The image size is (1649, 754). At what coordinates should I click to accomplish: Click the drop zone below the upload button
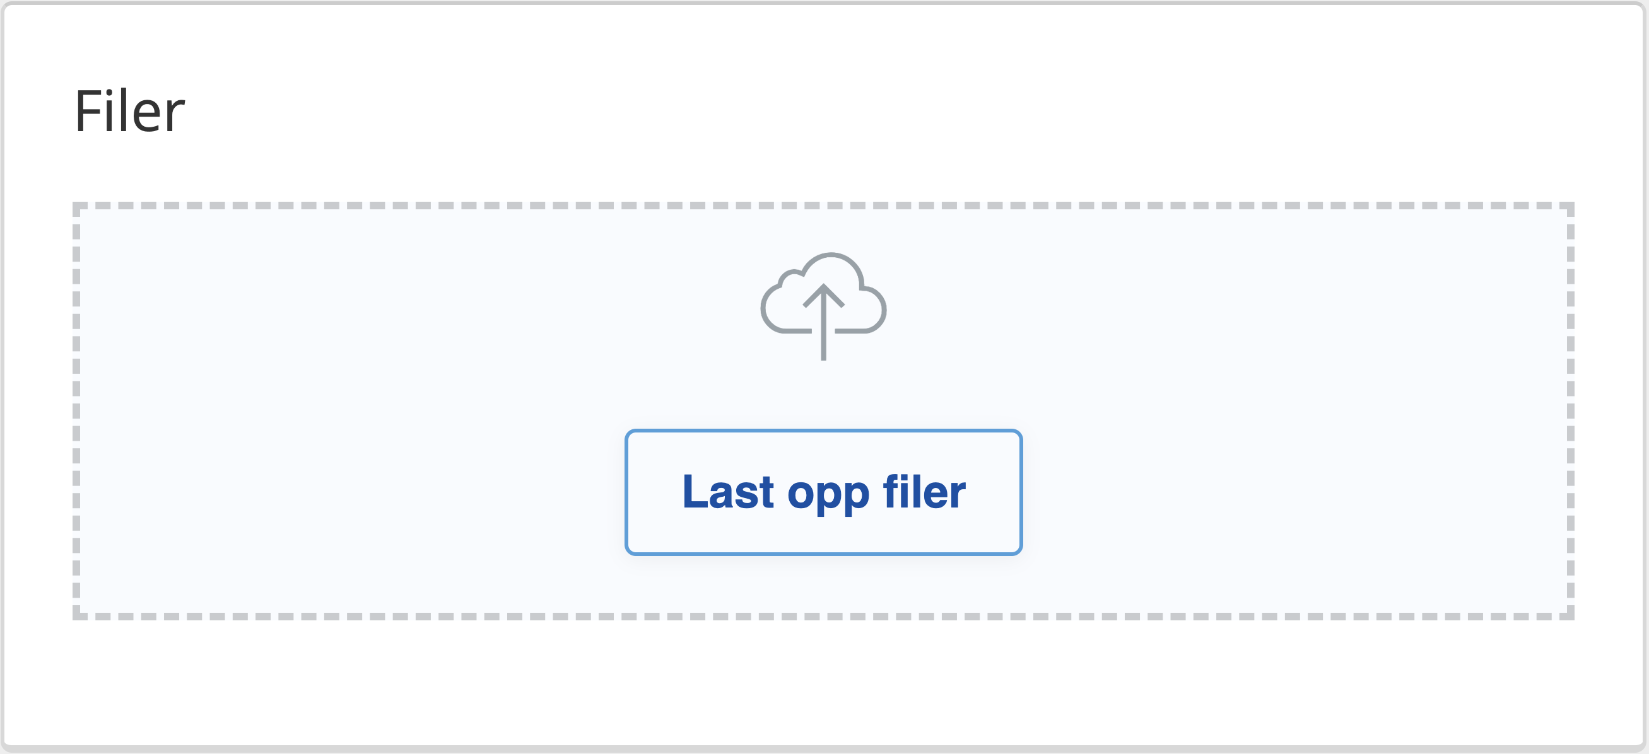tap(823, 584)
